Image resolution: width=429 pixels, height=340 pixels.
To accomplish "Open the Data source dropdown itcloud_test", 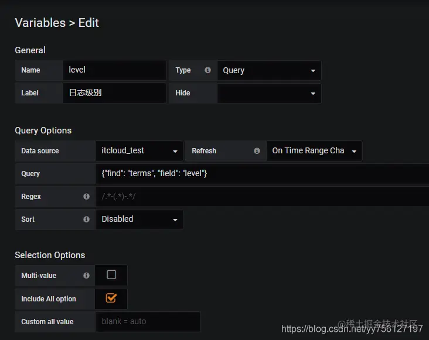I will [139, 151].
